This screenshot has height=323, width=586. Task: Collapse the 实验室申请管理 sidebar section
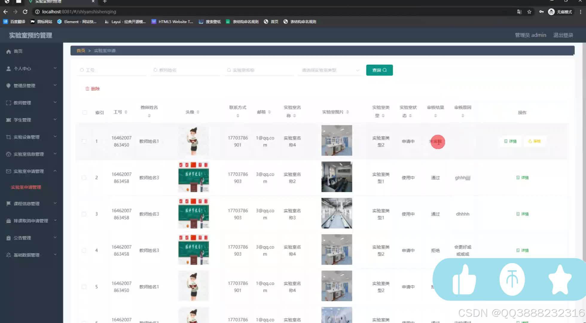pyautogui.click(x=55, y=171)
